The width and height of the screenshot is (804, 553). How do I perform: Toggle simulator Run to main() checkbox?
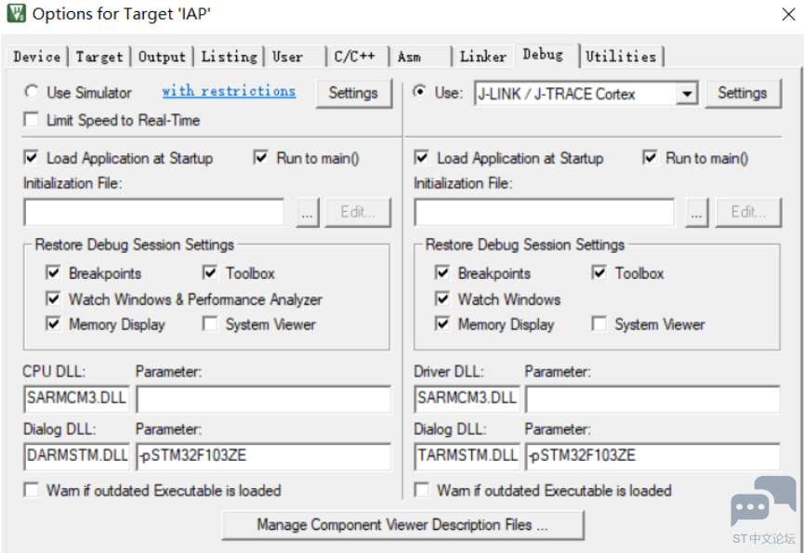click(260, 157)
